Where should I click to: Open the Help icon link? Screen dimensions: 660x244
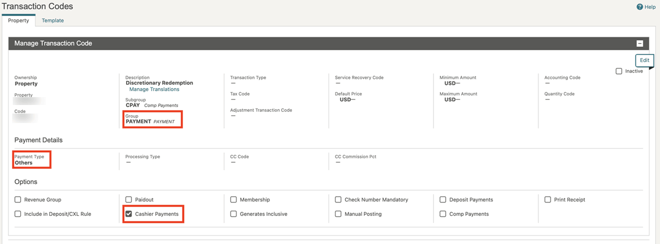click(646, 7)
